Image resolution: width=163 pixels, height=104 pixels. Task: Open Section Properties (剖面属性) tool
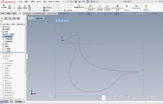pyautogui.click(x=19, y=8)
